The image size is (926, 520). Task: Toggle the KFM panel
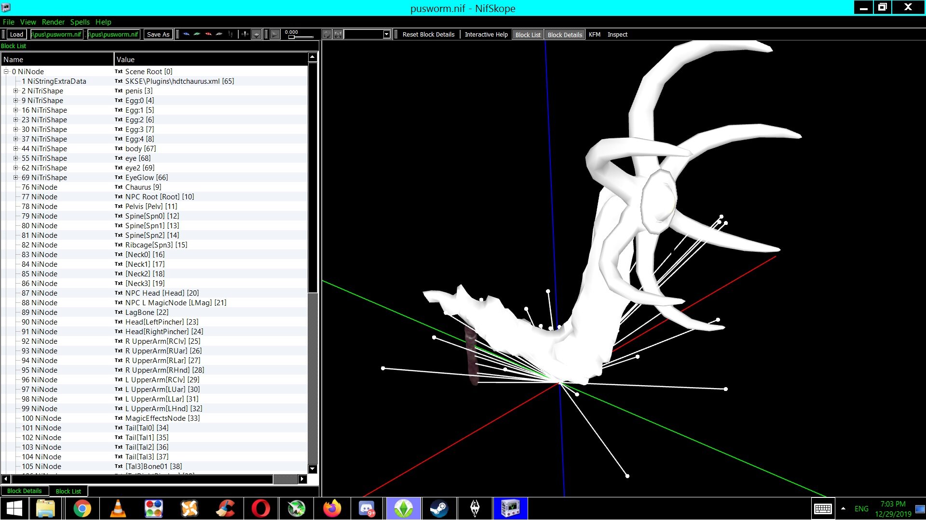[x=595, y=35]
